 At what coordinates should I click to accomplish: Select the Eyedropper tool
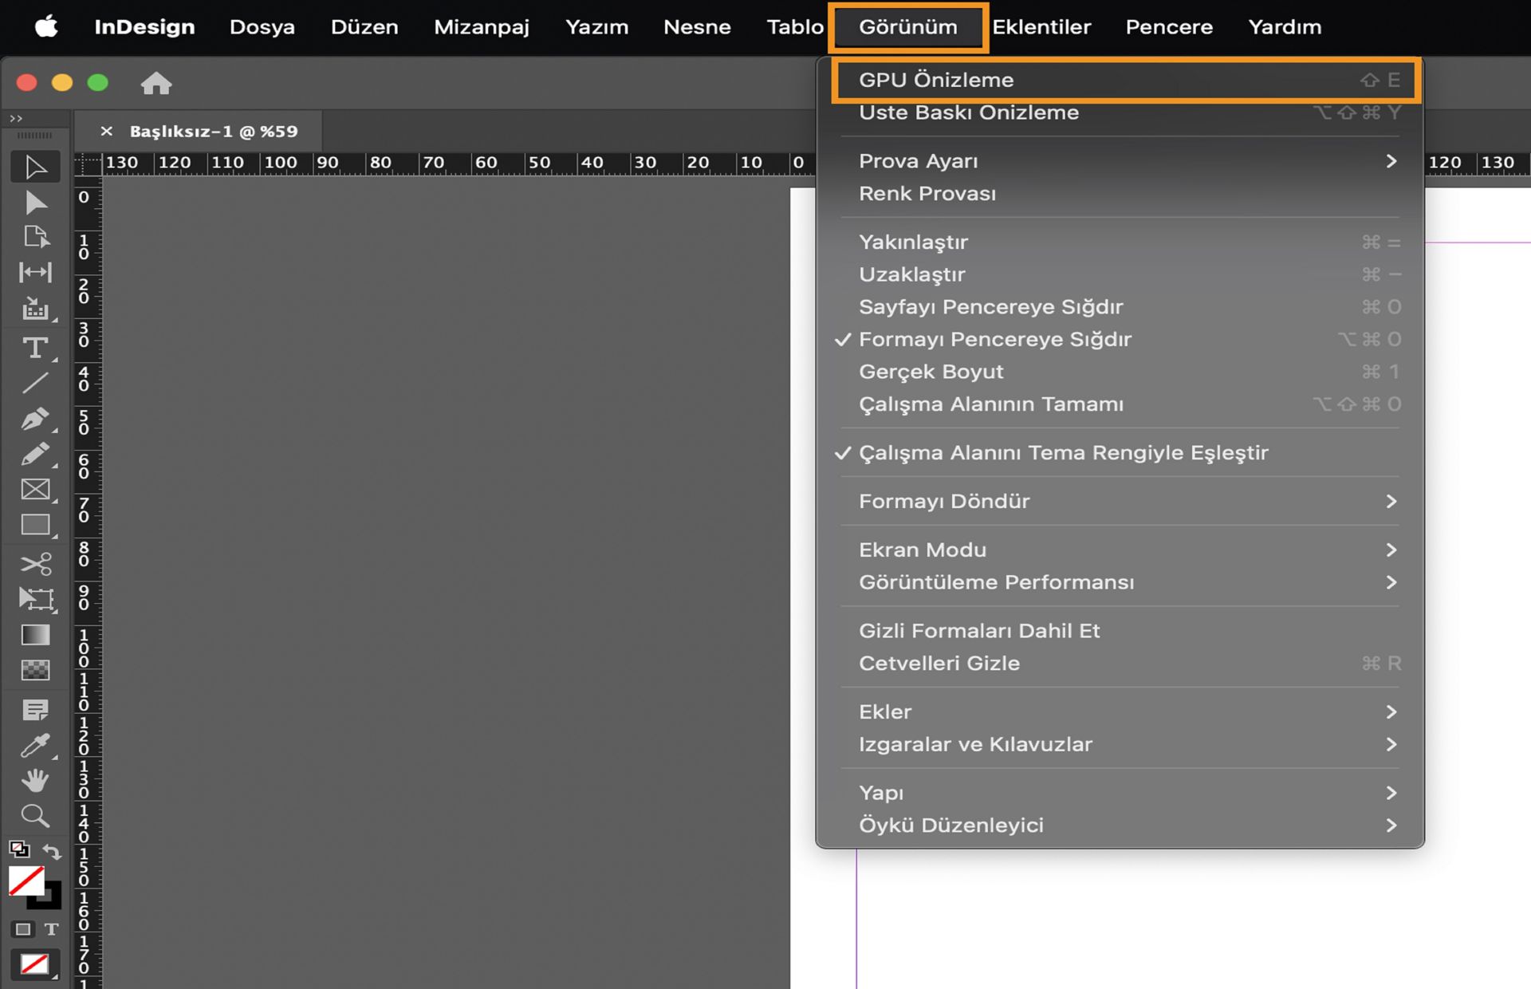coord(35,745)
